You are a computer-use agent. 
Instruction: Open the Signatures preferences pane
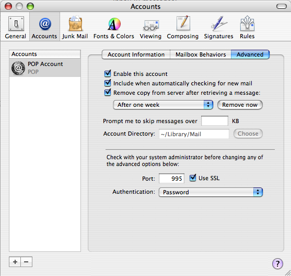tap(218, 27)
